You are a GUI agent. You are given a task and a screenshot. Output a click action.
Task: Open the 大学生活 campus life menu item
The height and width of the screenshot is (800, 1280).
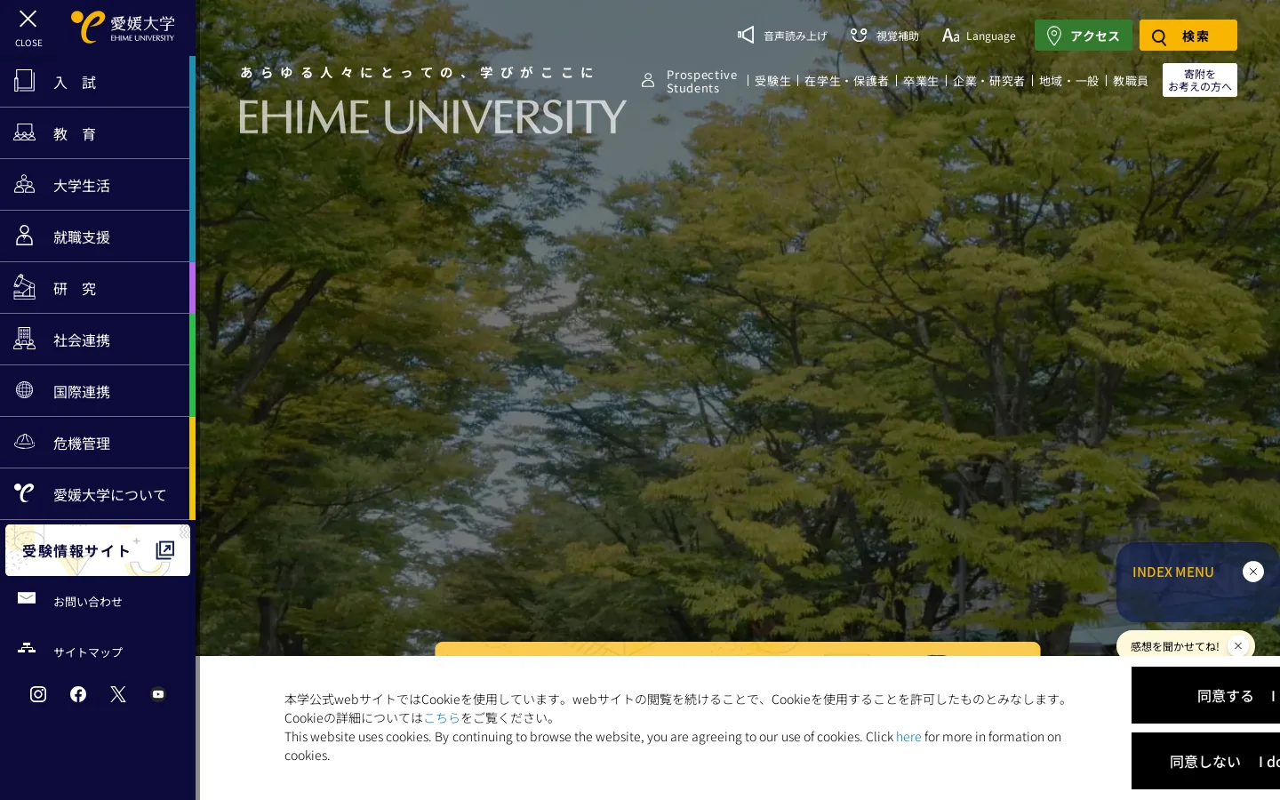coord(95,185)
